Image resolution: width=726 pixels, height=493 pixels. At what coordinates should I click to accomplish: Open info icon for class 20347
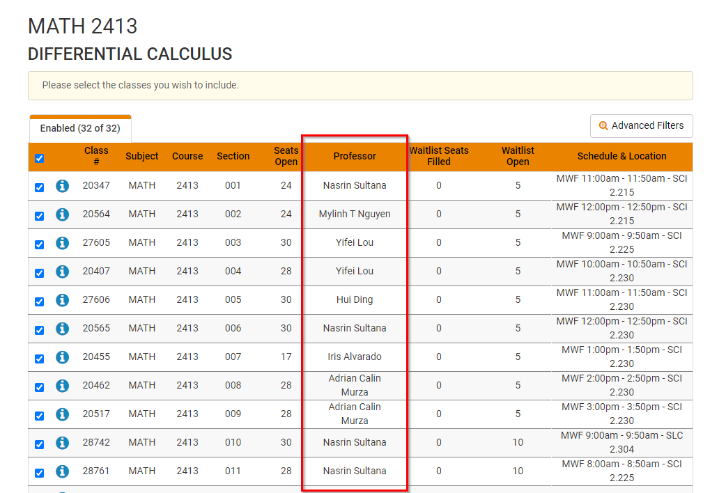62,186
